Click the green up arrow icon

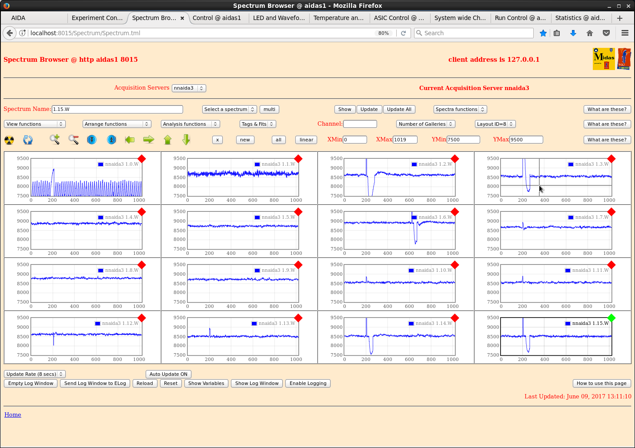(x=168, y=140)
